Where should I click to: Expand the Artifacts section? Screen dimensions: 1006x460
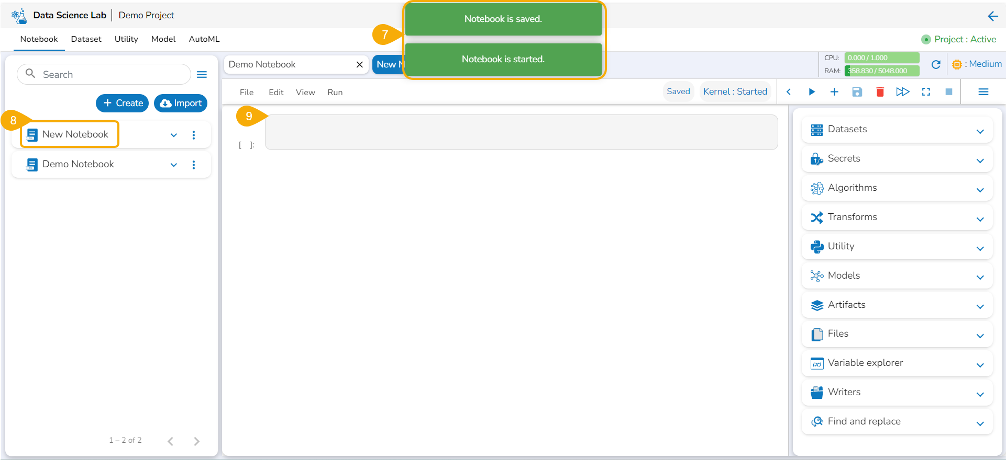(x=980, y=307)
